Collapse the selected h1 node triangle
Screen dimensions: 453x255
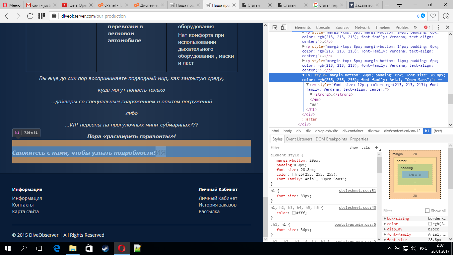[x=304, y=75]
